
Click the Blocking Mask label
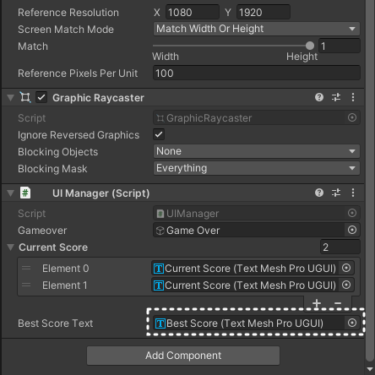52,169
